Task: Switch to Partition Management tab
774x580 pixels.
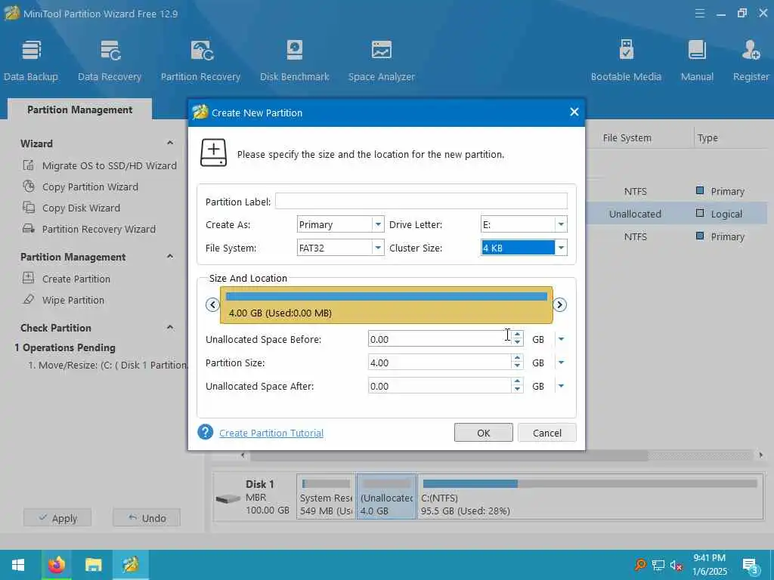Action: pos(79,110)
